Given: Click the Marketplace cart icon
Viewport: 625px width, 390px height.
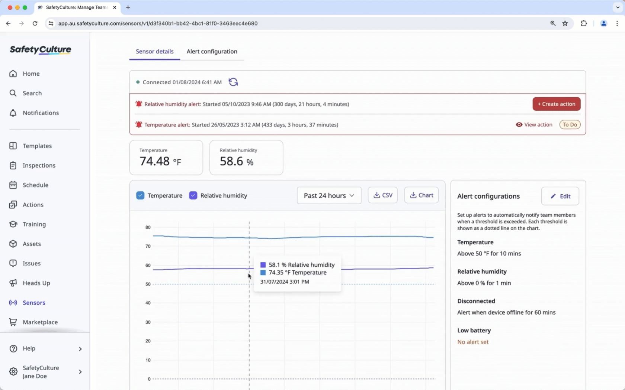Looking at the screenshot, I should 13,322.
